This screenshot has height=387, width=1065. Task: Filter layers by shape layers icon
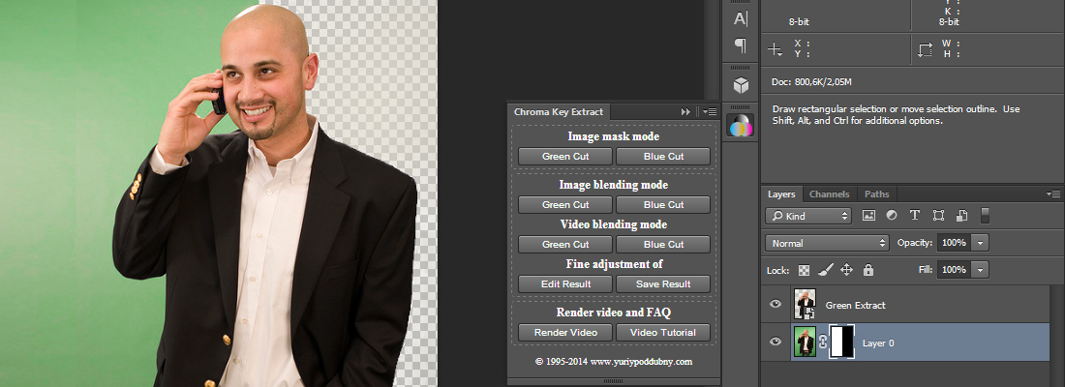(938, 215)
